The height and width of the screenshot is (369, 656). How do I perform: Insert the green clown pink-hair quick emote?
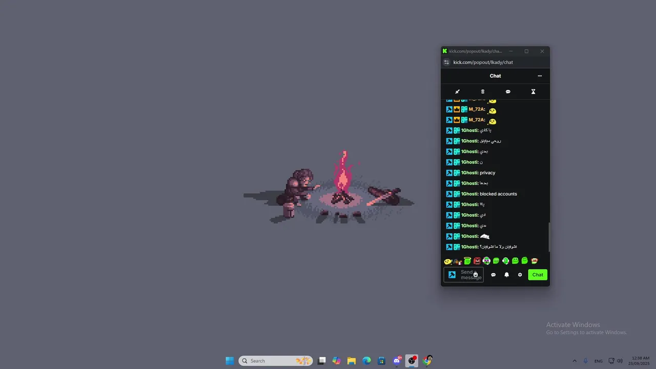pos(486,261)
